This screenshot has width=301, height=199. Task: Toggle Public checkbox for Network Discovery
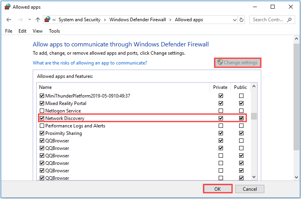pos(241,118)
